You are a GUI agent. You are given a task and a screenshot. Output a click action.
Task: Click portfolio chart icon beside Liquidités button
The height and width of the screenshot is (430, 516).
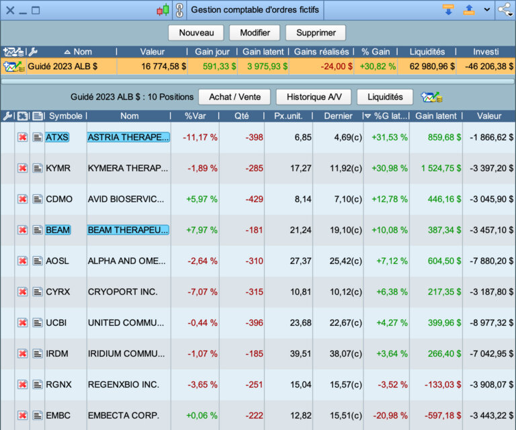click(x=431, y=97)
